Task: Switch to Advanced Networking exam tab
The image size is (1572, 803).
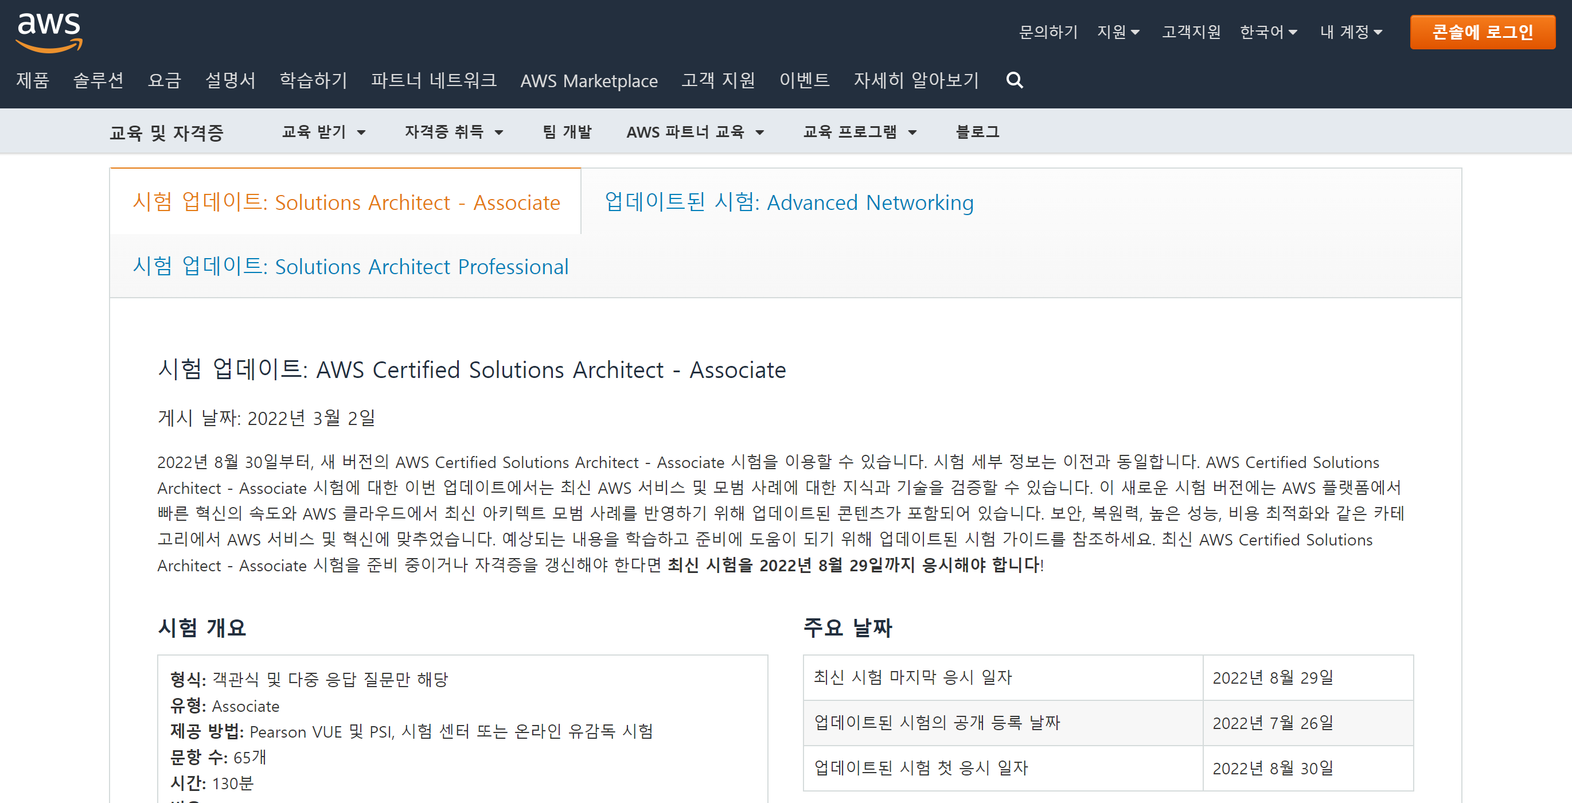Action: 789,202
